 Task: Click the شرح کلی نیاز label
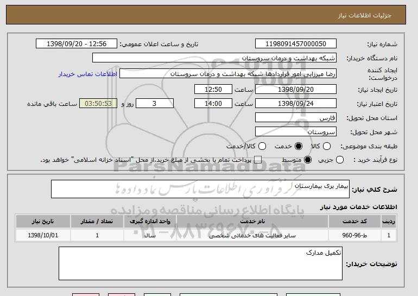click(x=375, y=190)
